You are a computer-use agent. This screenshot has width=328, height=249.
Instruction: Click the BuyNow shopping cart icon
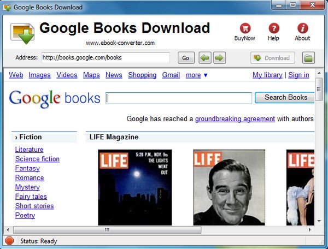pos(245,28)
